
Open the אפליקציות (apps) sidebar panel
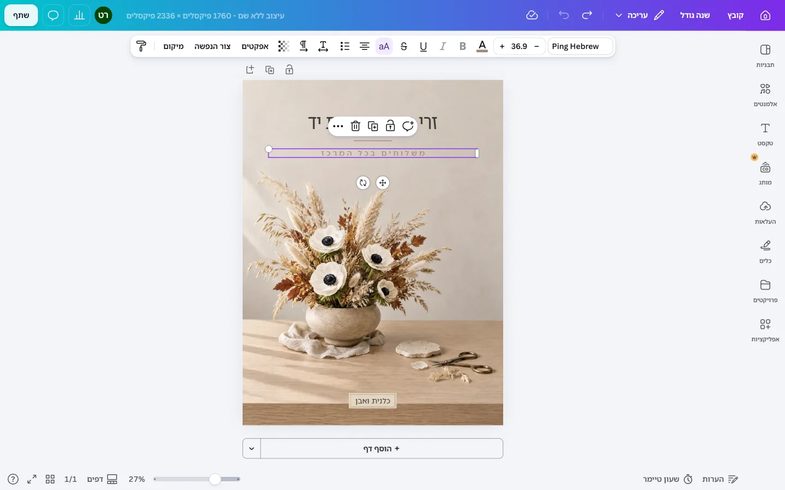(765, 330)
